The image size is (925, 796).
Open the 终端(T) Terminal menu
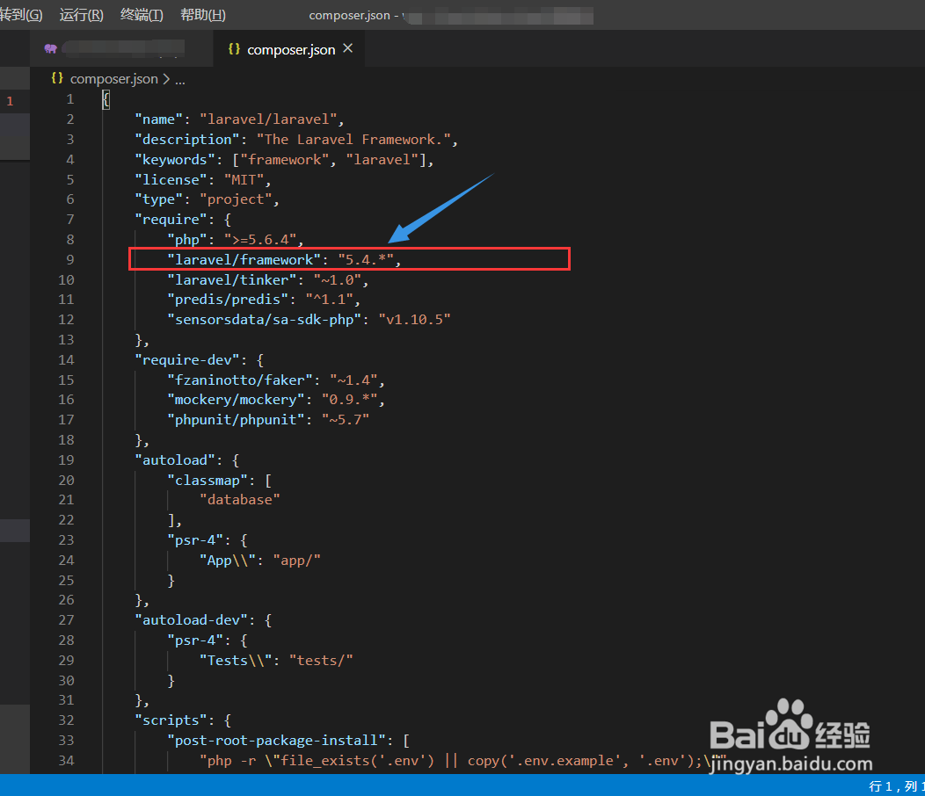point(142,15)
